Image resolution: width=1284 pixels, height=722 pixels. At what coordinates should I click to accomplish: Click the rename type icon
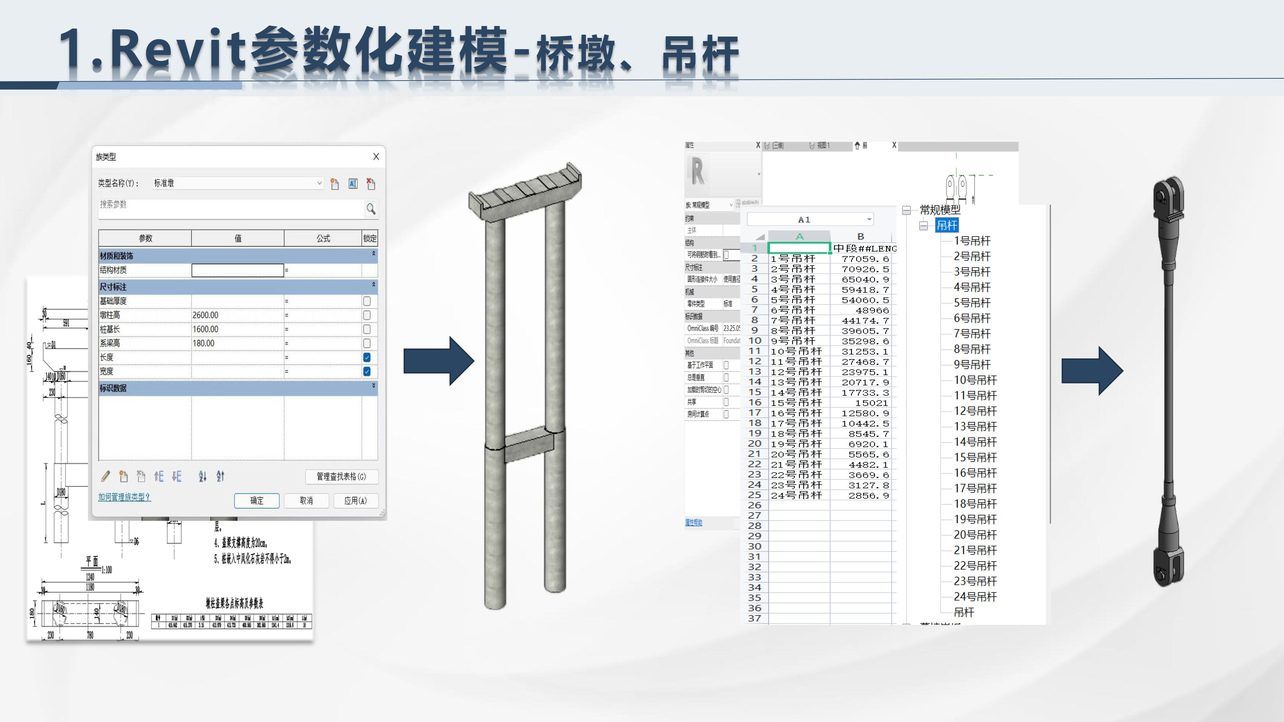tap(353, 184)
